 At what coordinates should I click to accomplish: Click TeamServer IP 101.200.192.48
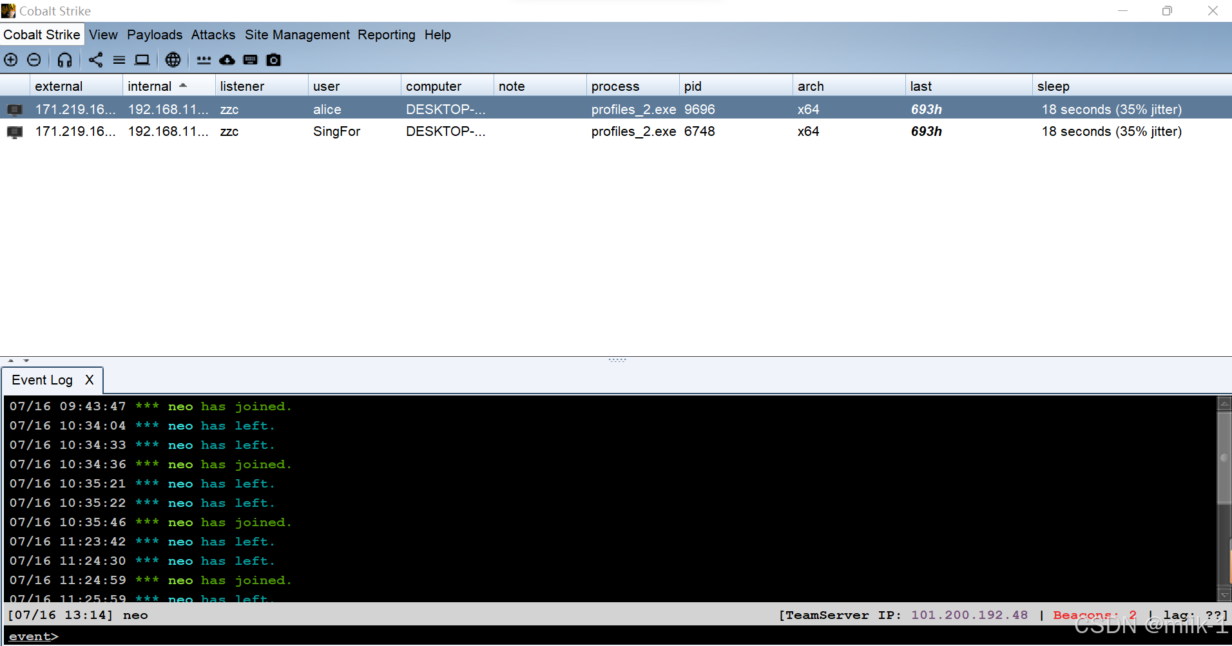969,615
